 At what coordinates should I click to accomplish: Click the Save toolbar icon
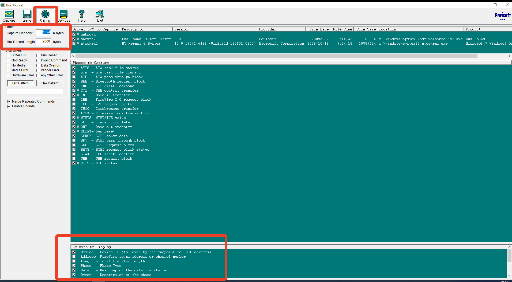click(27, 16)
